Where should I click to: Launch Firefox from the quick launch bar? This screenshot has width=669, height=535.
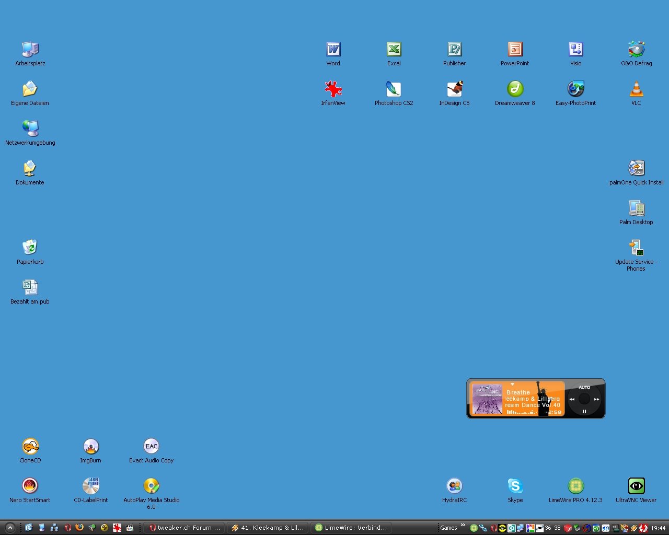tap(79, 528)
